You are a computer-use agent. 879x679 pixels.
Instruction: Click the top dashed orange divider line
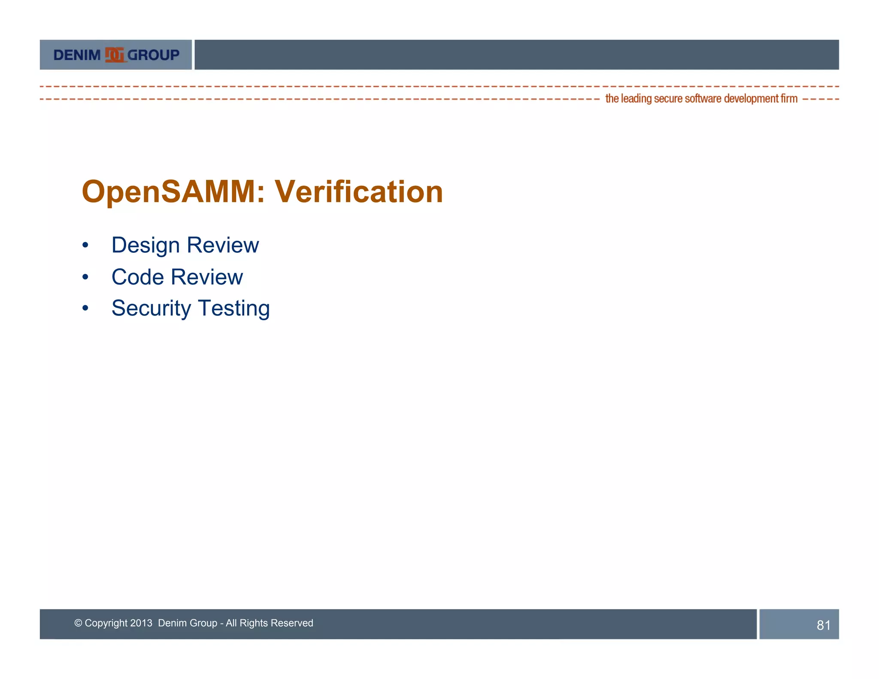(438, 86)
